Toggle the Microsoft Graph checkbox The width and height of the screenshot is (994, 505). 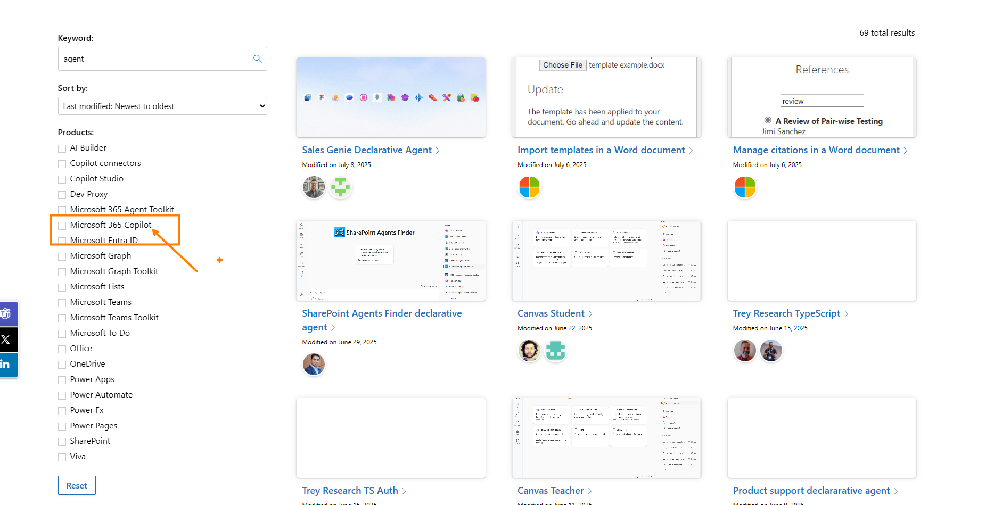pyautogui.click(x=62, y=256)
